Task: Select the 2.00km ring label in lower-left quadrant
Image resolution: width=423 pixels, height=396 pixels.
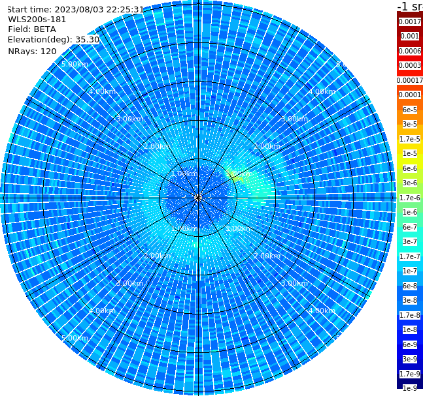Action: (x=157, y=256)
